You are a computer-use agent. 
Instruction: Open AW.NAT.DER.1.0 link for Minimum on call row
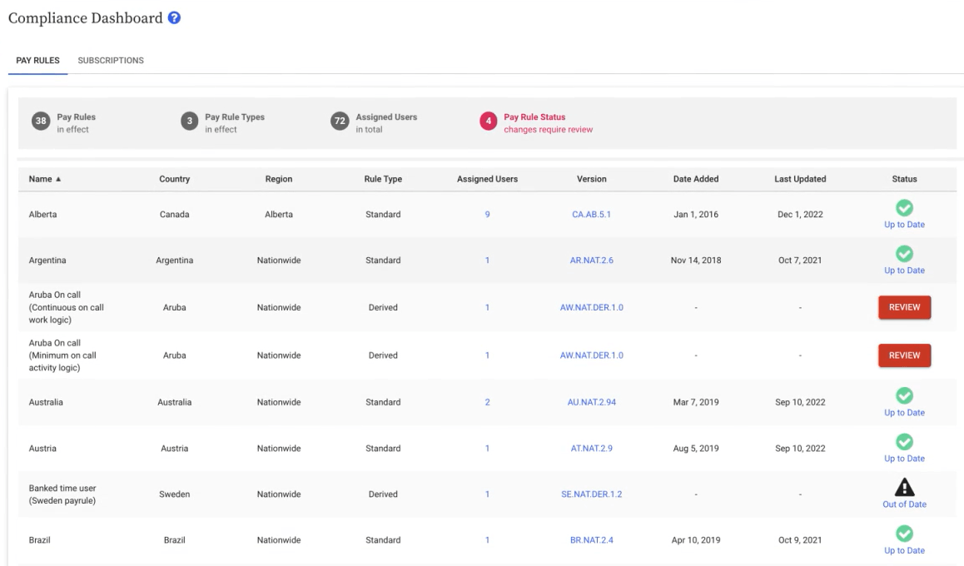(591, 355)
